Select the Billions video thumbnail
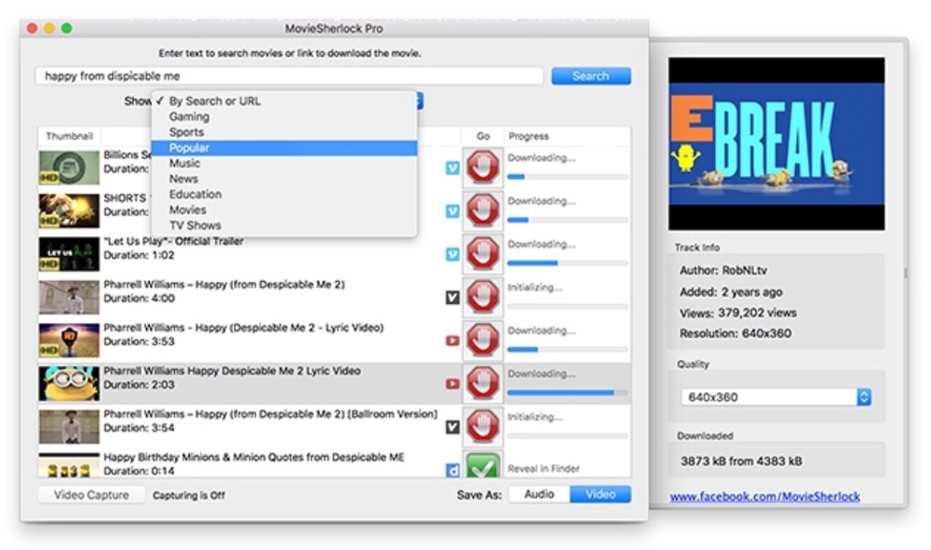The image size is (931, 550). coord(69,168)
